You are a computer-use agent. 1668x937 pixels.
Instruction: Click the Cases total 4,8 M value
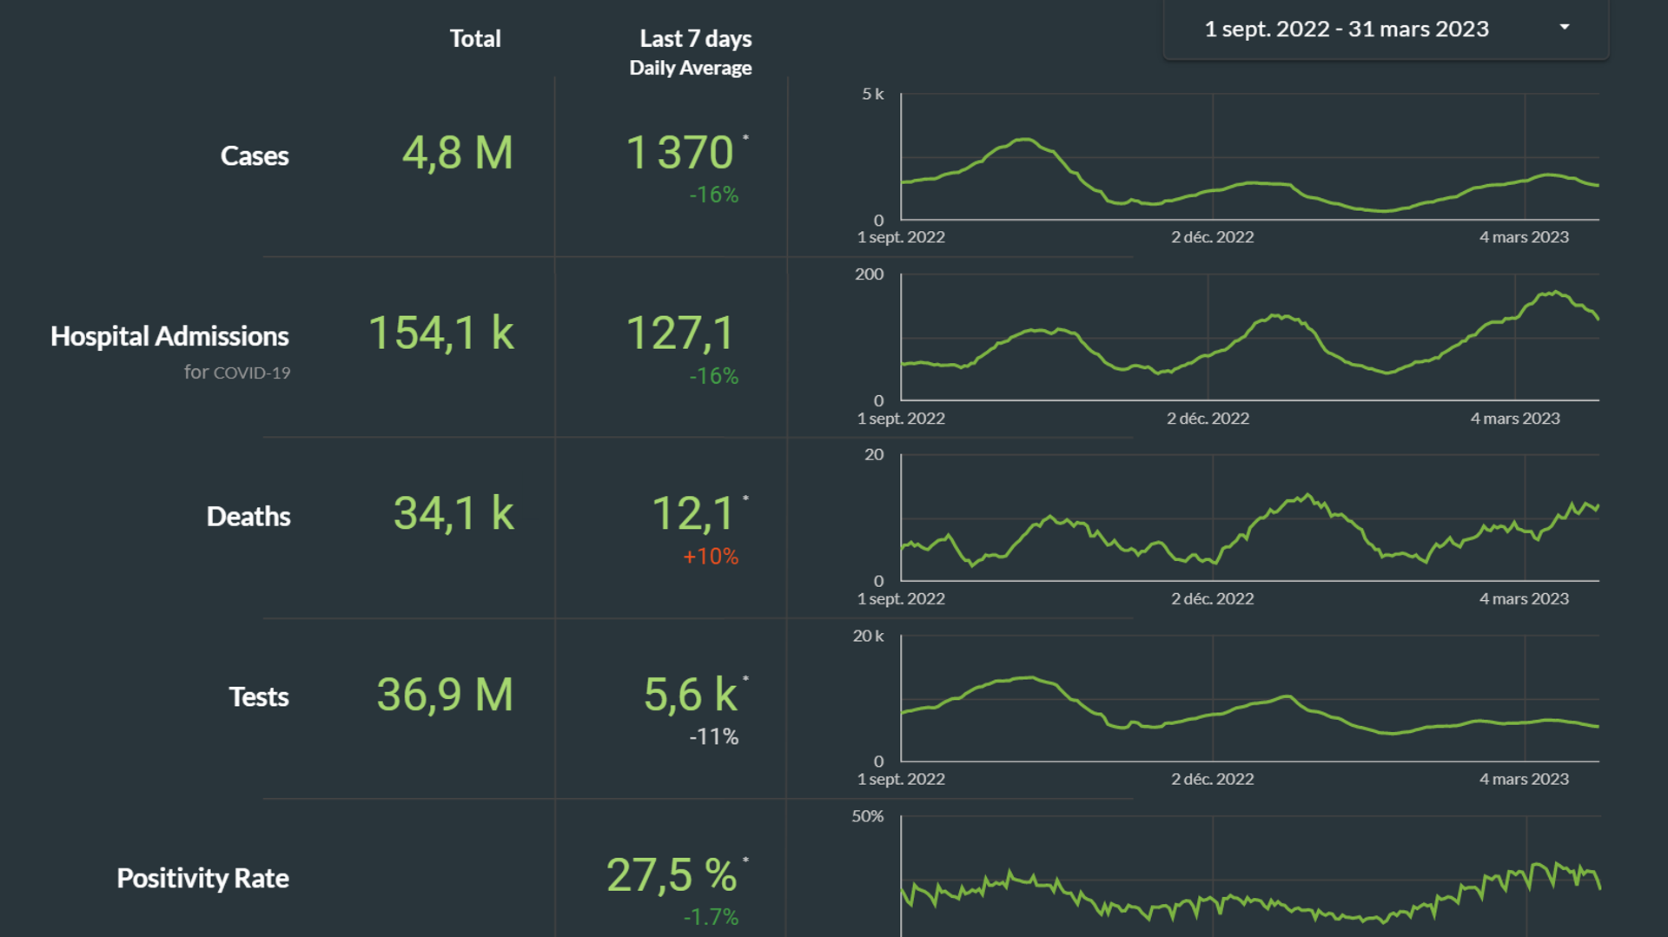457,154
